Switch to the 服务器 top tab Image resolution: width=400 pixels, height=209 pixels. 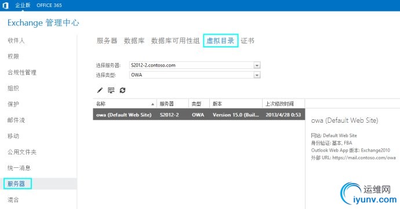point(107,41)
